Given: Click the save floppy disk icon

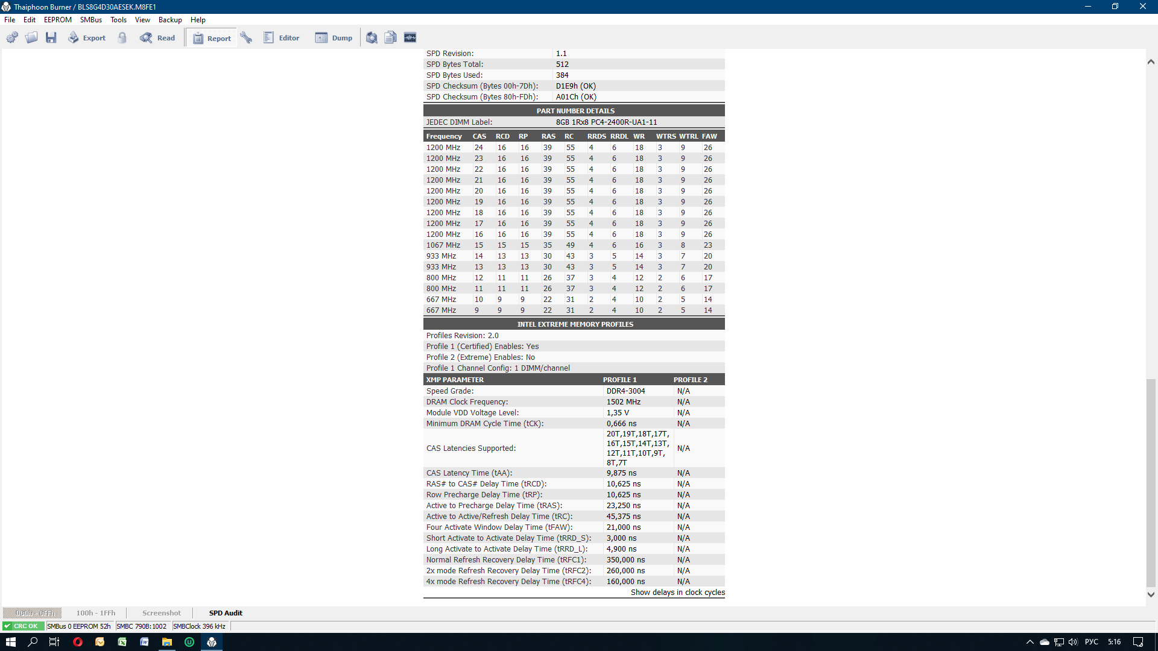Looking at the screenshot, I should click(51, 38).
